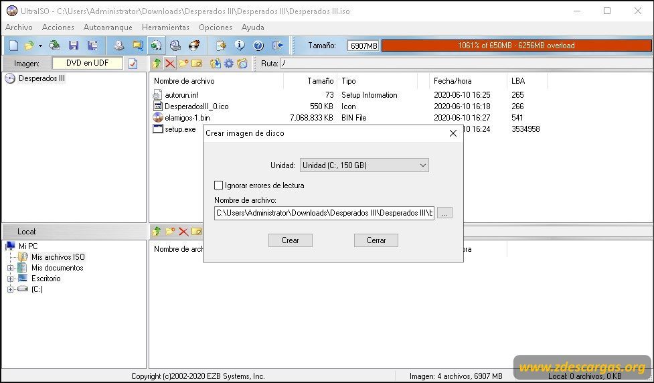This screenshot has width=654, height=383.
Task: Expand the Escritorio tree node
Action: tap(11, 279)
